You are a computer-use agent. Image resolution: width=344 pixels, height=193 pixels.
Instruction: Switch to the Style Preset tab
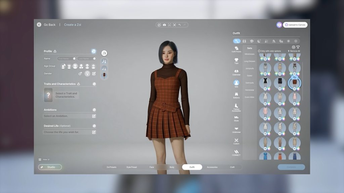click(132, 167)
